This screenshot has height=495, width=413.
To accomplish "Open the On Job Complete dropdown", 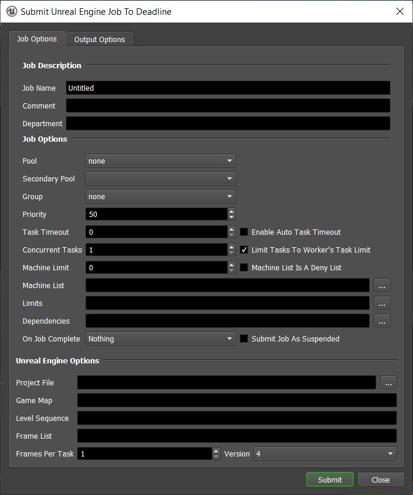I will point(161,338).
